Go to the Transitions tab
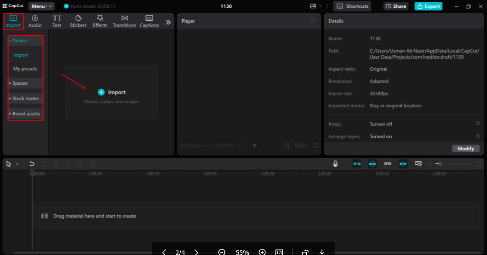487x255 pixels. pos(124,22)
